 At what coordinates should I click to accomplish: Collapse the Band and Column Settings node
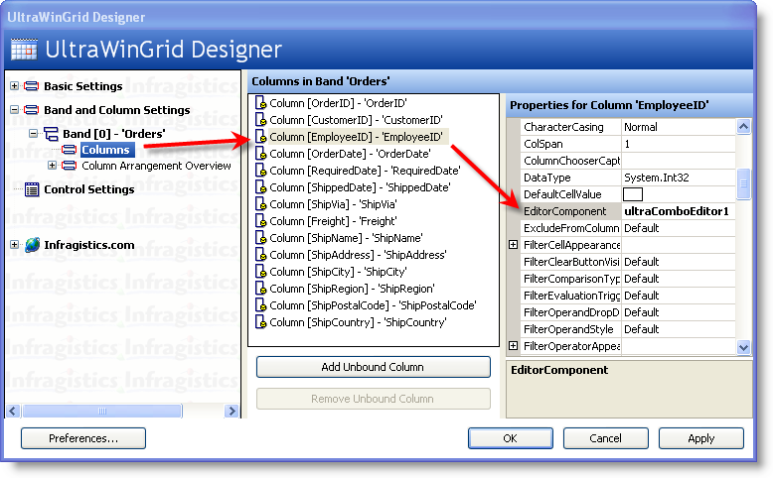pos(14,111)
